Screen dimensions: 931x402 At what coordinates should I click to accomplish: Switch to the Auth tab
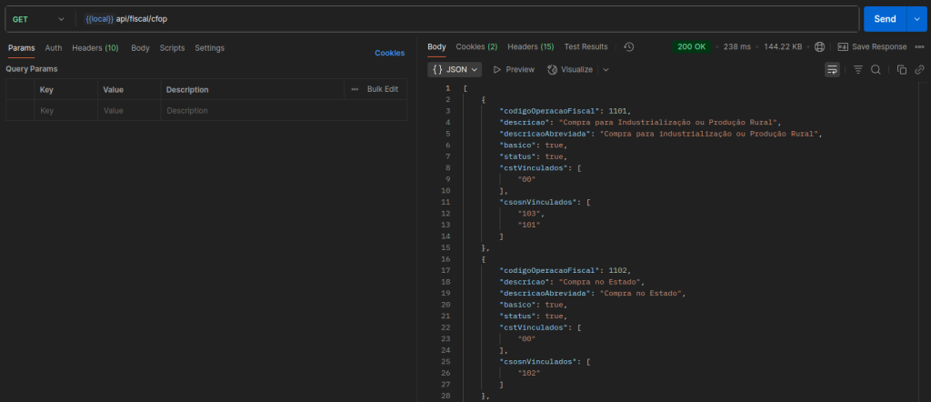[x=54, y=48]
